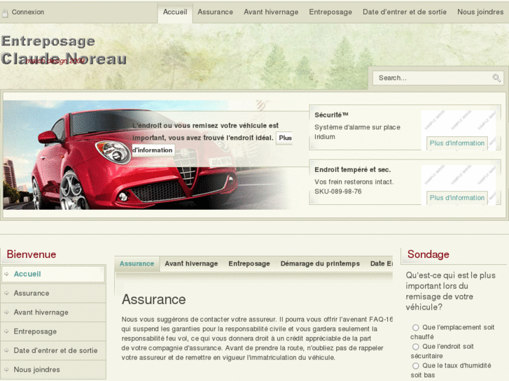Open Entreposage in top navigation
509x381 pixels.
coord(330,12)
